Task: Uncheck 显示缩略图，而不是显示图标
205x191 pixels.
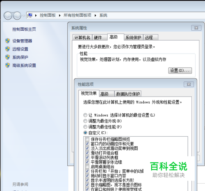Action: pos(87,185)
